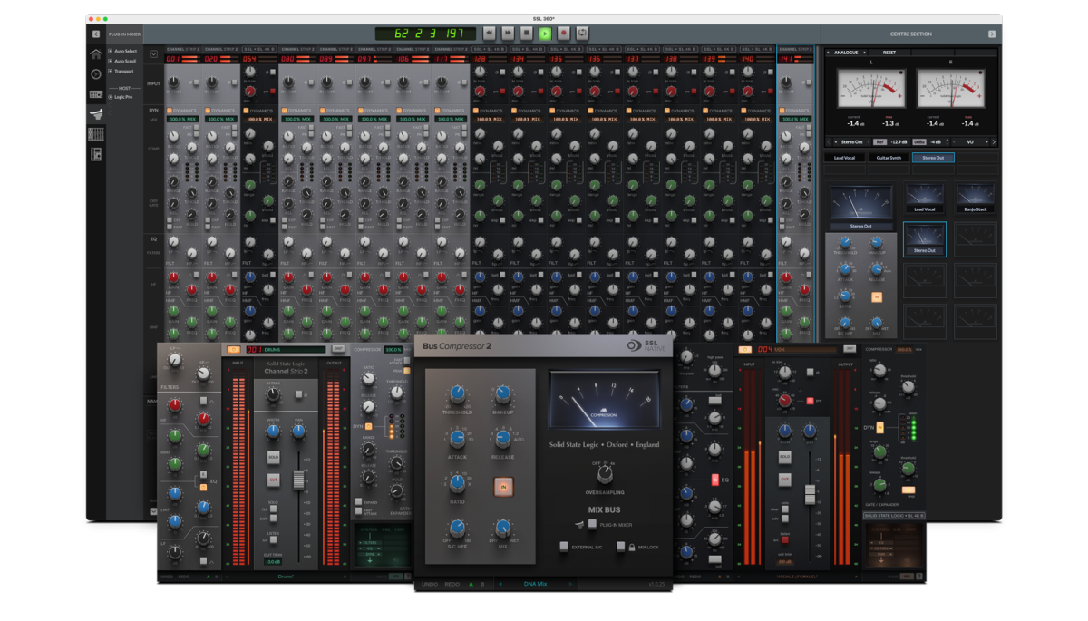This screenshot has height=621, width=1088.
Task: Click the Bus Compressor 2 RATIO knob
Action: click(x=458, y=483)
